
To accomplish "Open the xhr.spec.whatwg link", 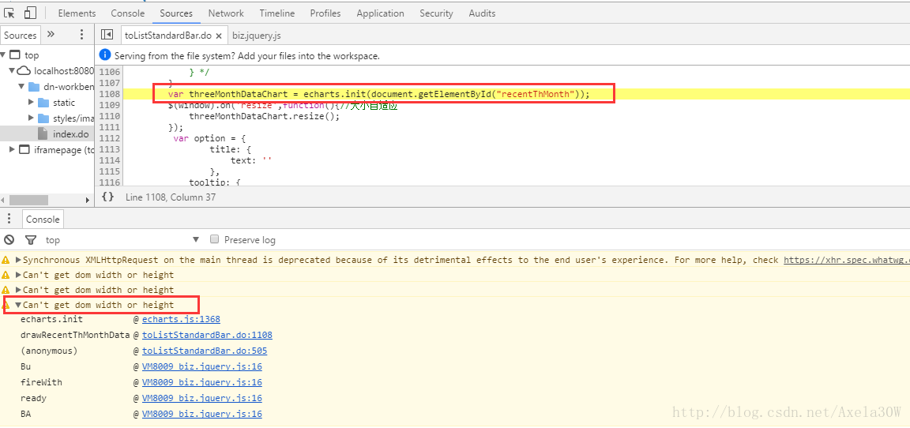I will pos(847,260).
